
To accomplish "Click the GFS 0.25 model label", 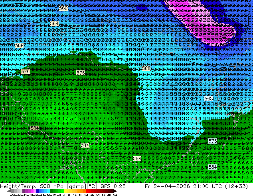I will 113,186.
